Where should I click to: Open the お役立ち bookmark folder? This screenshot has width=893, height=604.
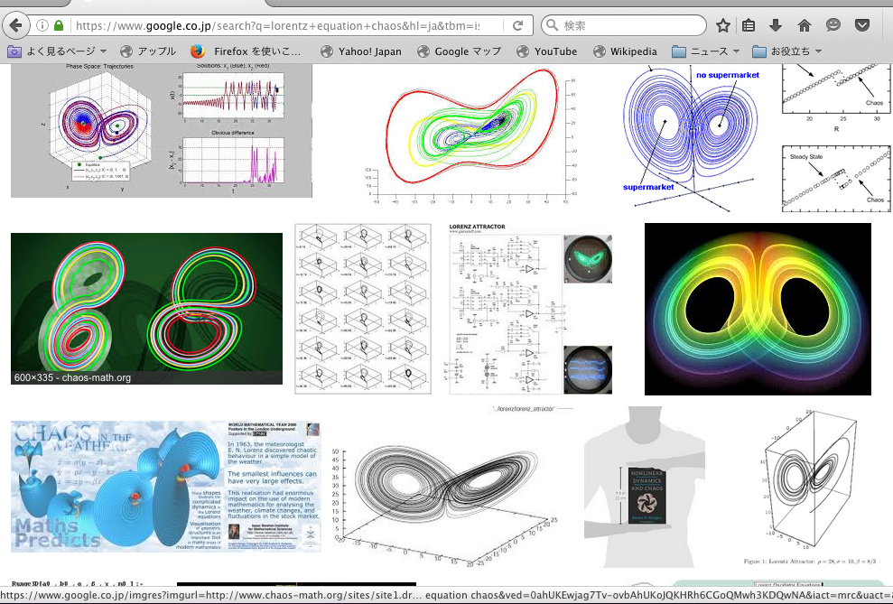point(787,51)
